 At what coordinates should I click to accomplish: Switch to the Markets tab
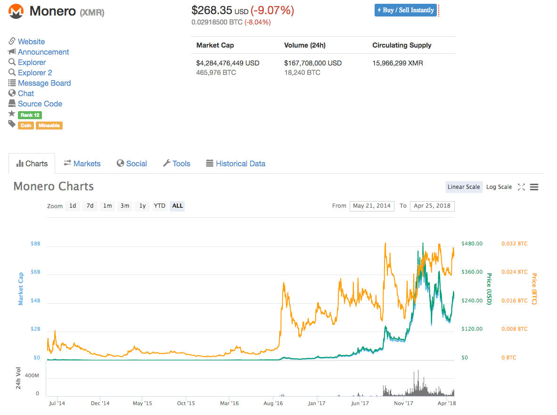coord(82,163)
